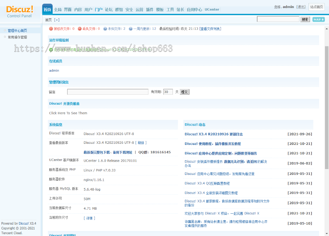Click the vertical scrollbar thumb
The width and height of the screenshot is (329, 236).
coord(327,107)
